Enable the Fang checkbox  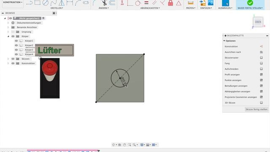[261, 63]
